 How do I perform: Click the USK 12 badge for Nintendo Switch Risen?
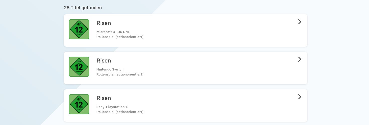point(79,67)
